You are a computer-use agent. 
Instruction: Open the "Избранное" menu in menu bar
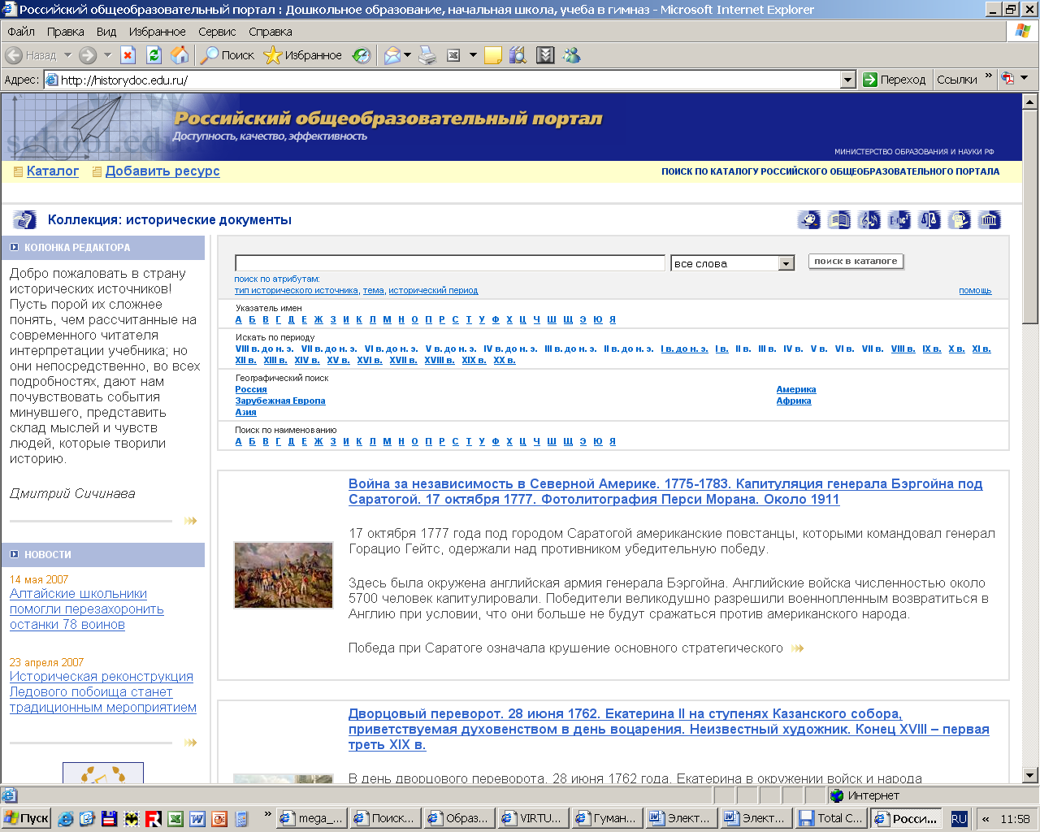pos(157,32)
